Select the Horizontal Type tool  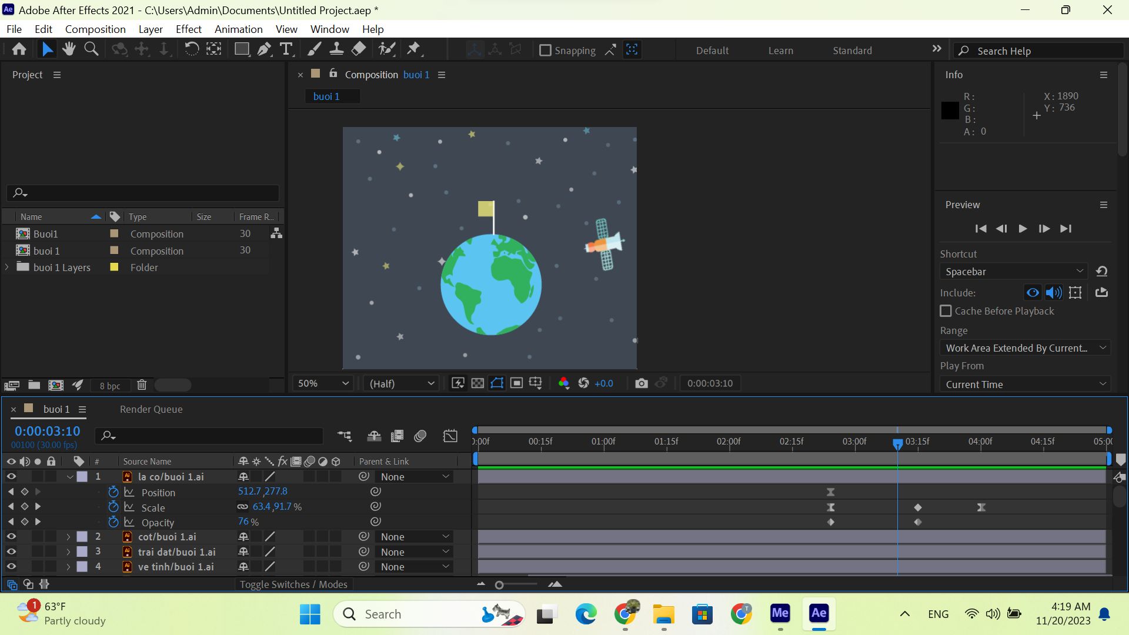tap(286, 49)
